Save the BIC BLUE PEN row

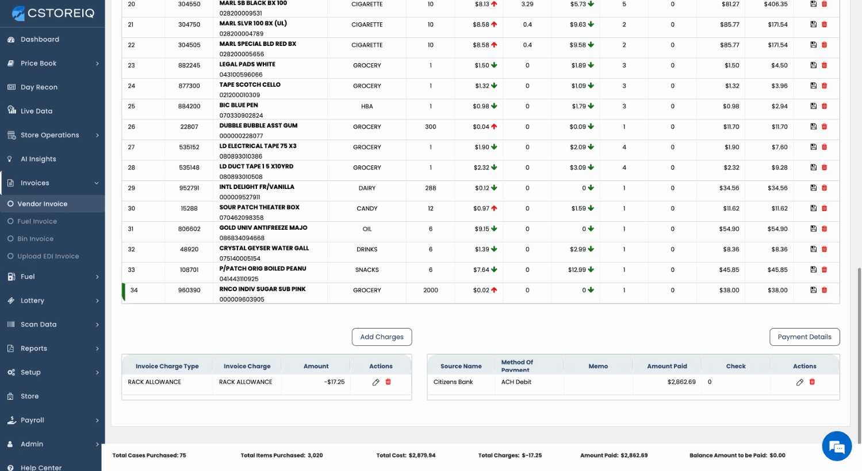coord(813,106)
